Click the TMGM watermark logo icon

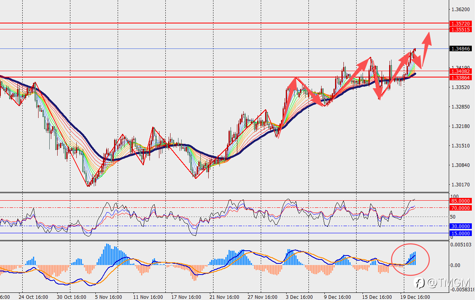click(420, 283)
